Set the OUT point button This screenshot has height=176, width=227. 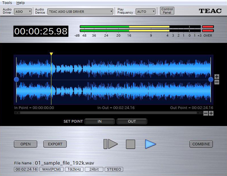(132, 121)
